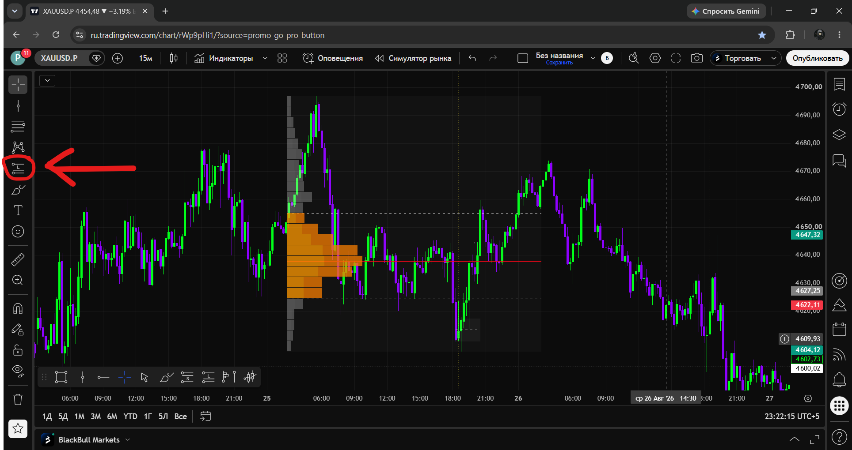Open the notifications bell panel

pos(839,379)
